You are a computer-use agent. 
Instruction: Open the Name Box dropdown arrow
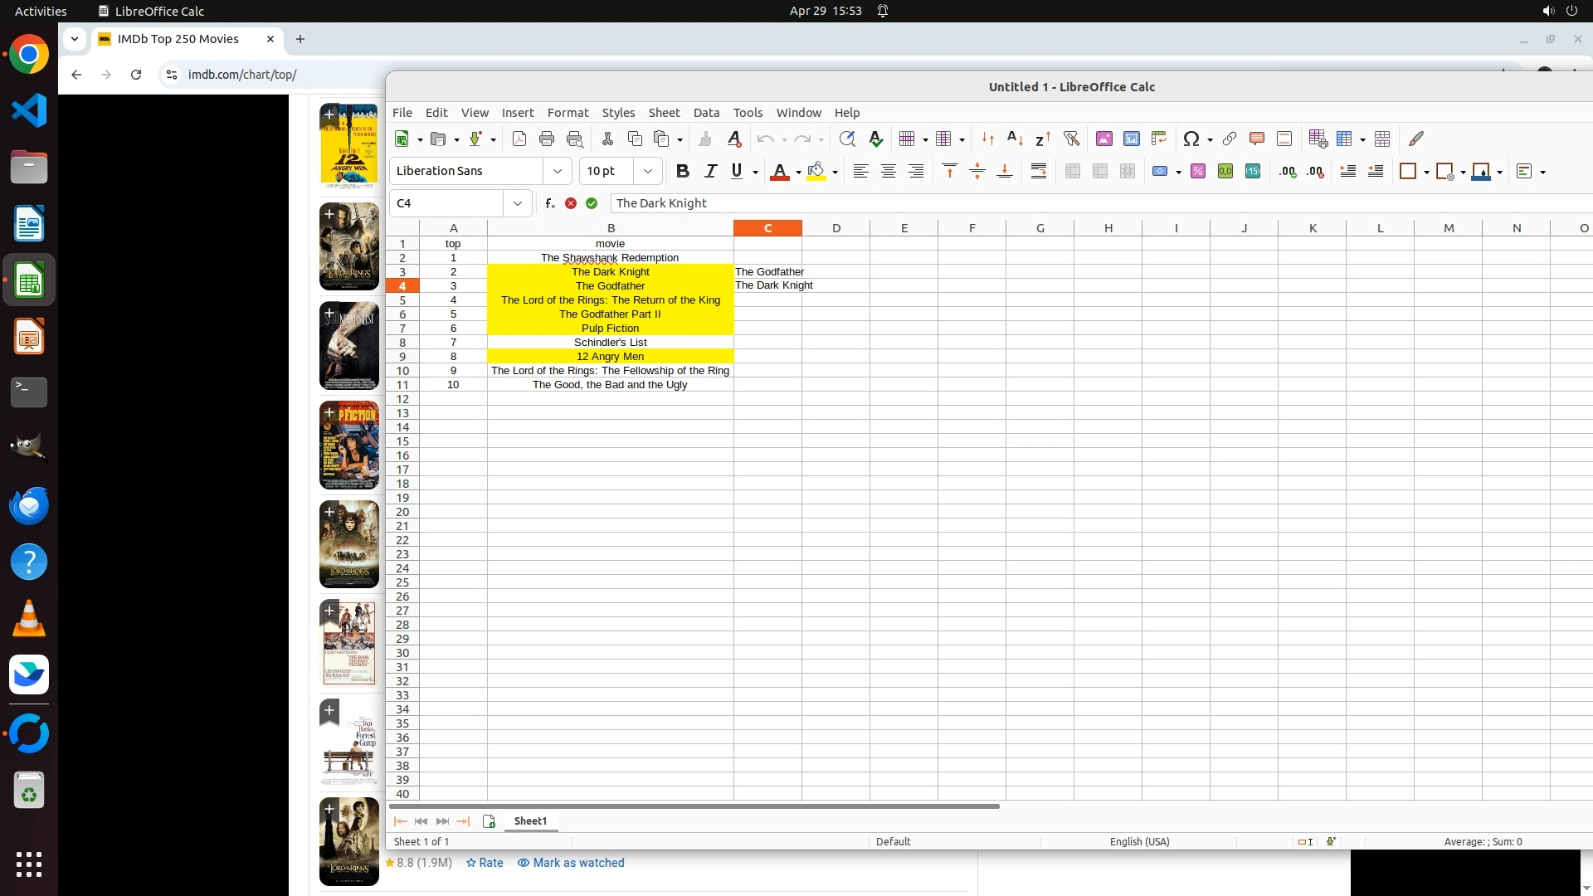(x=518, y=203)
